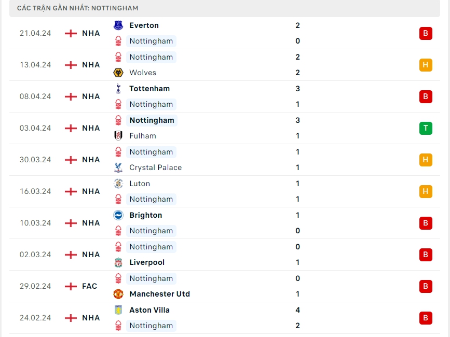450x337 pixels.
Task: Click the section header 'Các trận gần nhất: Nottingham'
Action: click(78, 8)
